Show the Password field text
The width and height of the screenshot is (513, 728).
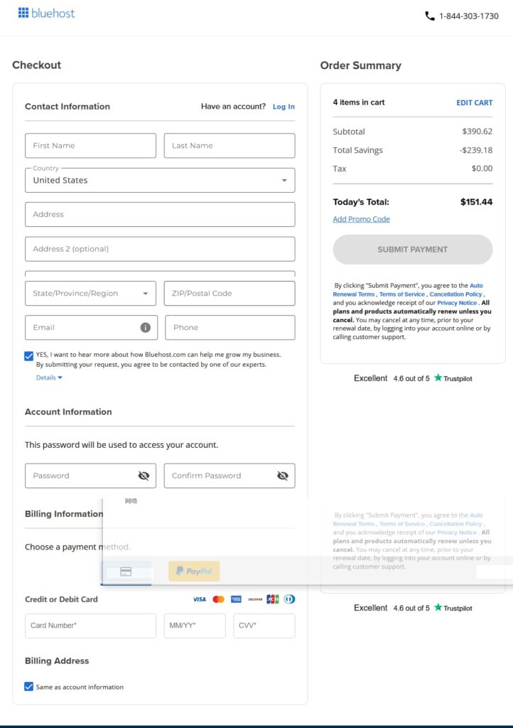click(144, 476)
